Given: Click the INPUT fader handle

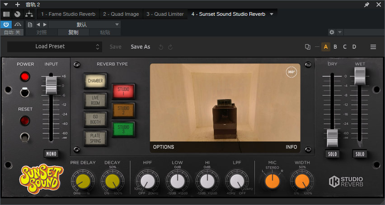Looking at the screenshot, I should coord(52,85).
